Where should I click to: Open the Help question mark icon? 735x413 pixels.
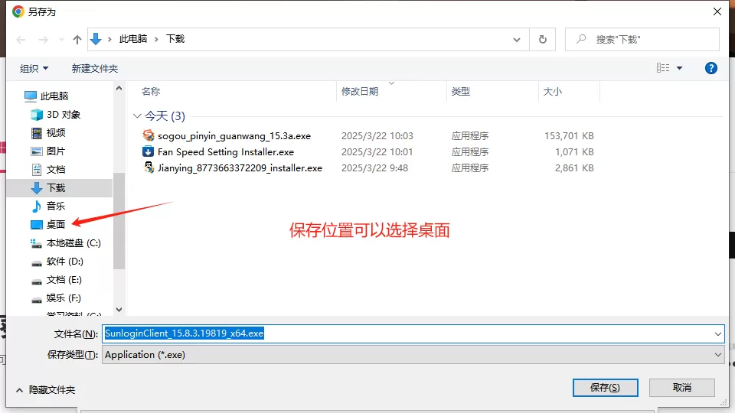[x=710, y=68]
